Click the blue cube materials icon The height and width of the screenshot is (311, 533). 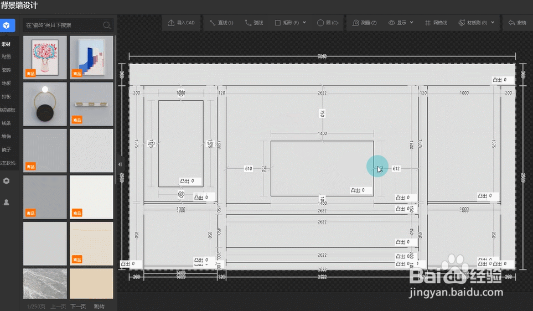coord(7,25)
